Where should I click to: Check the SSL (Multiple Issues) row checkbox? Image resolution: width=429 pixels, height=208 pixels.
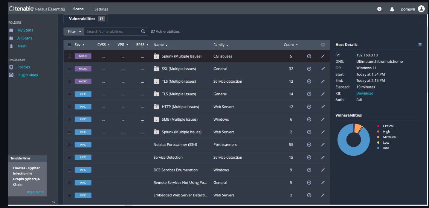click(70, 68)
